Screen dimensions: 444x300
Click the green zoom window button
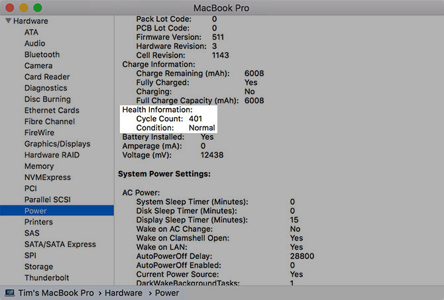(38, 8)
